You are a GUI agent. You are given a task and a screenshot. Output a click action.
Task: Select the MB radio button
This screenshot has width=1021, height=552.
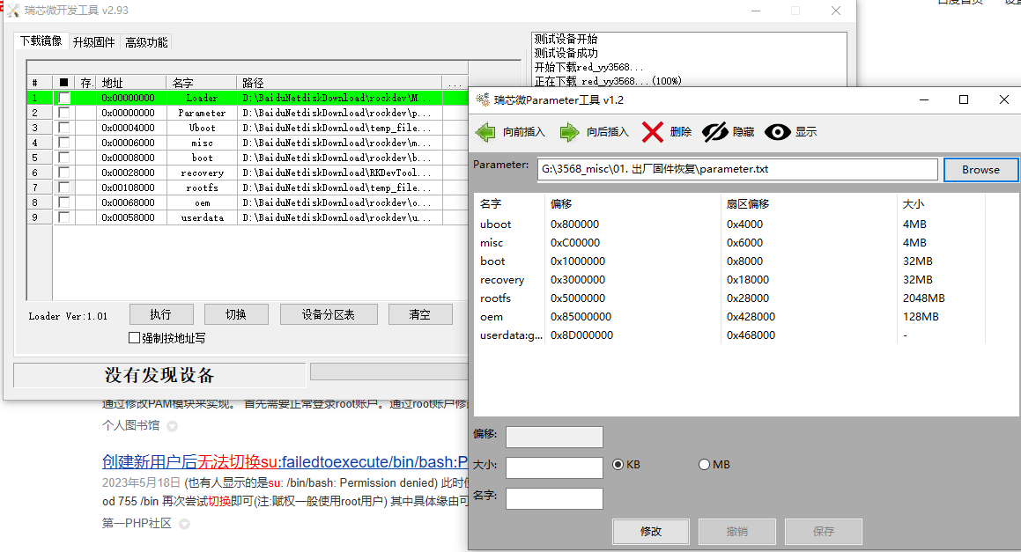click(x=704, y=465)
